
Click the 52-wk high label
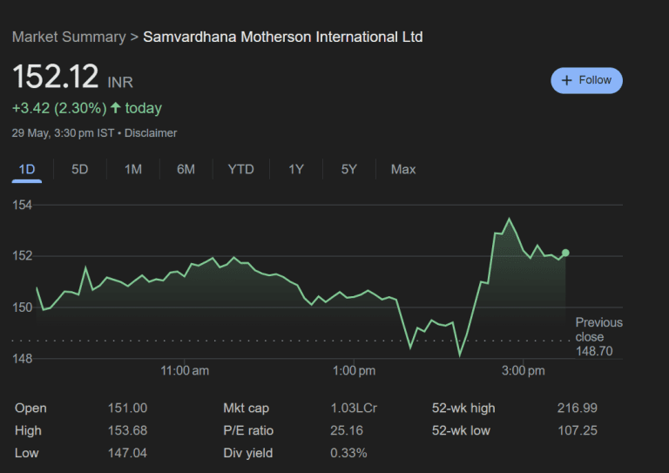click(463, 409)
